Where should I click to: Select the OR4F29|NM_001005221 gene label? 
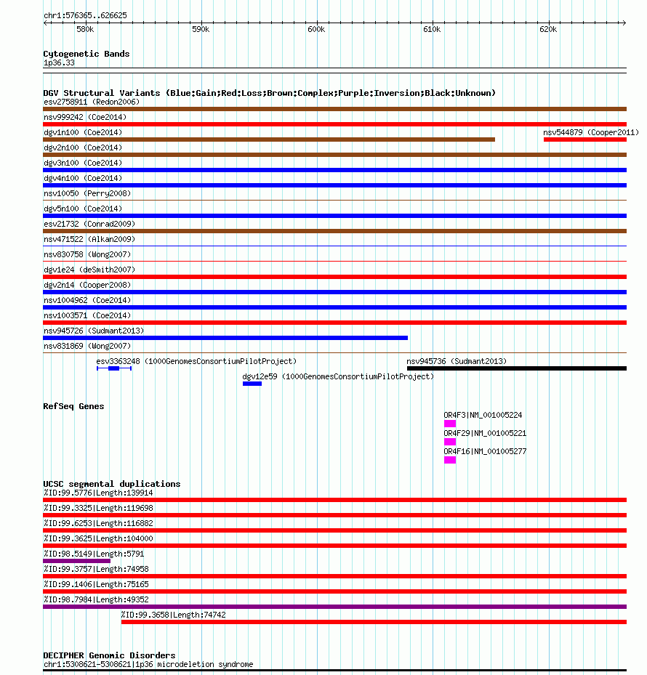485,433
